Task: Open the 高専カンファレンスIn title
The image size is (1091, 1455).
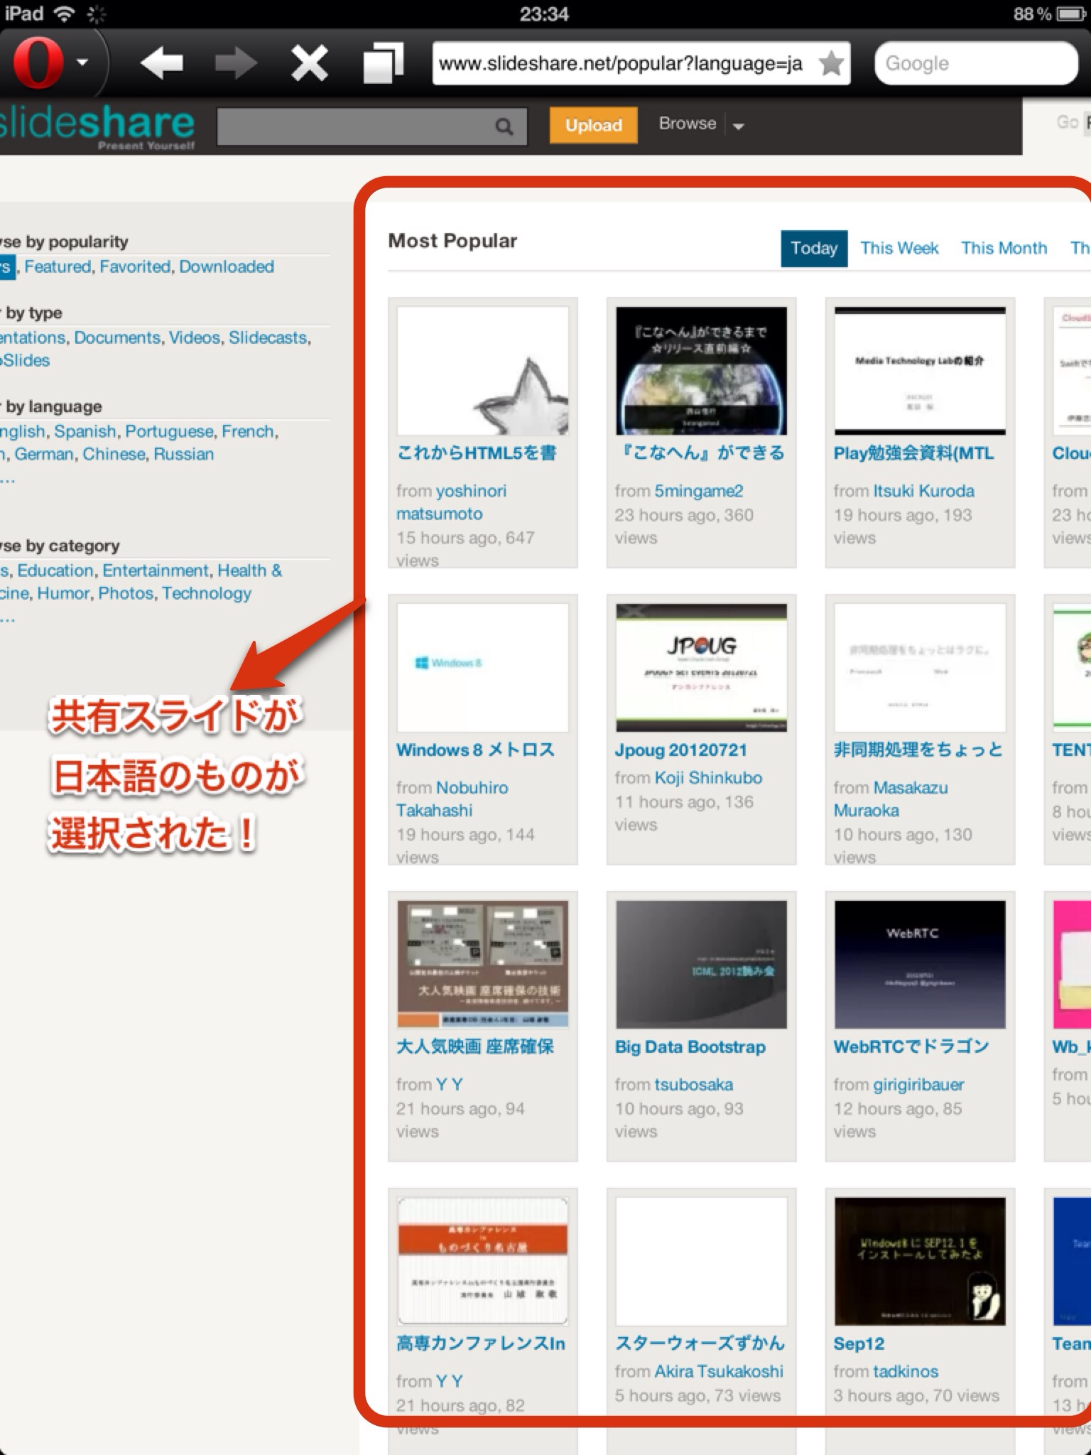Action: (x=481, y=1344)
